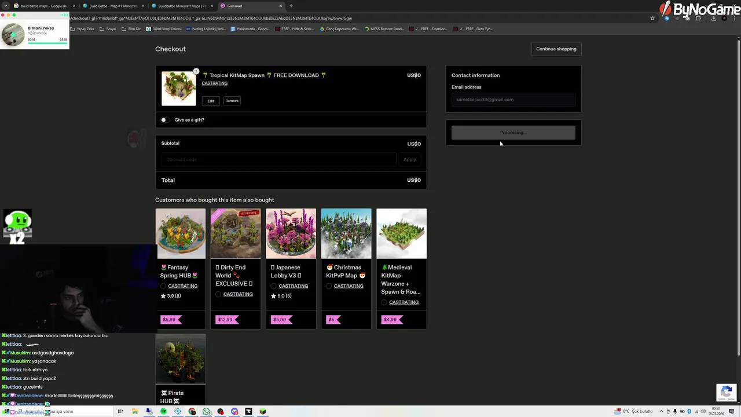Click the Bi Mani Yoksa album art
The width and height of the screenshot is (741, 417).
click(13, 35)
